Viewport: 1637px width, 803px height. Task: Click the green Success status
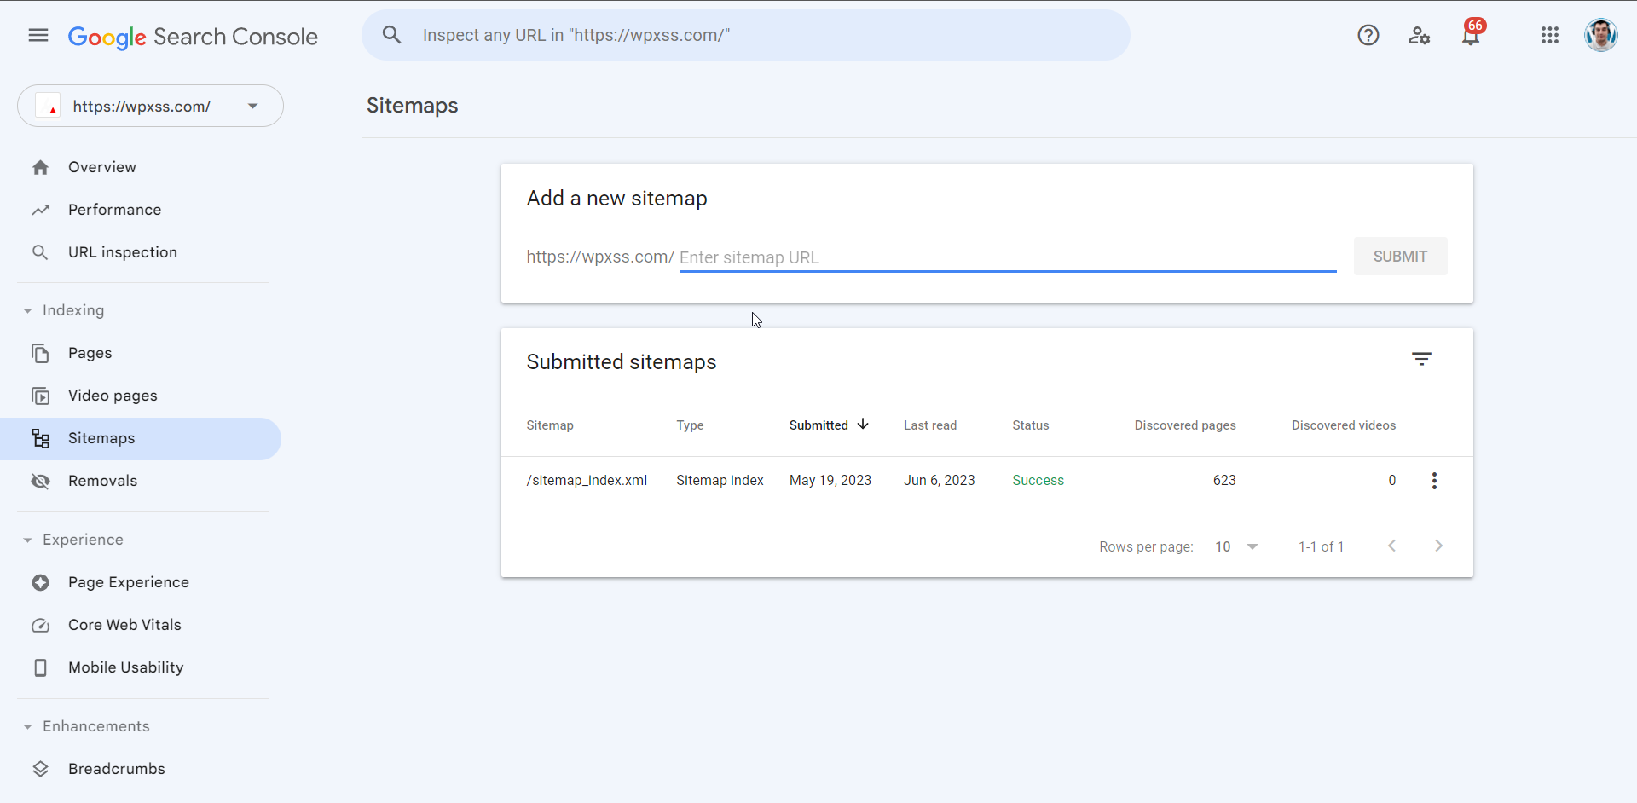(x=1038, y=481)
